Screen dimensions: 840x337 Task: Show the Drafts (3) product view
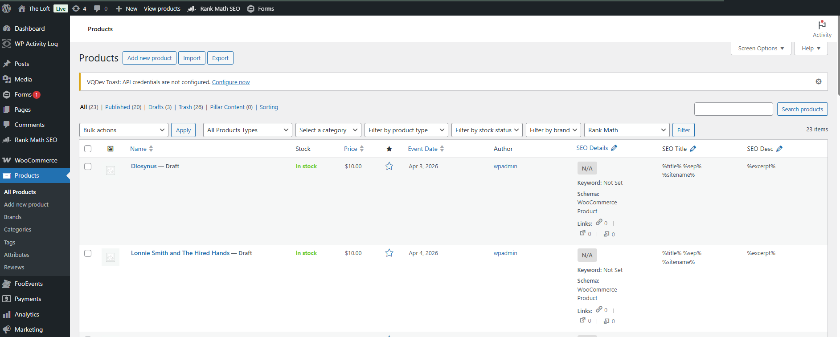tap(160, 107)
